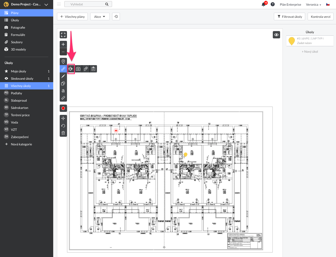This screenshot has width=336, height=257.
Task: Select the pencil drawing tool
Action: [63, 76]
